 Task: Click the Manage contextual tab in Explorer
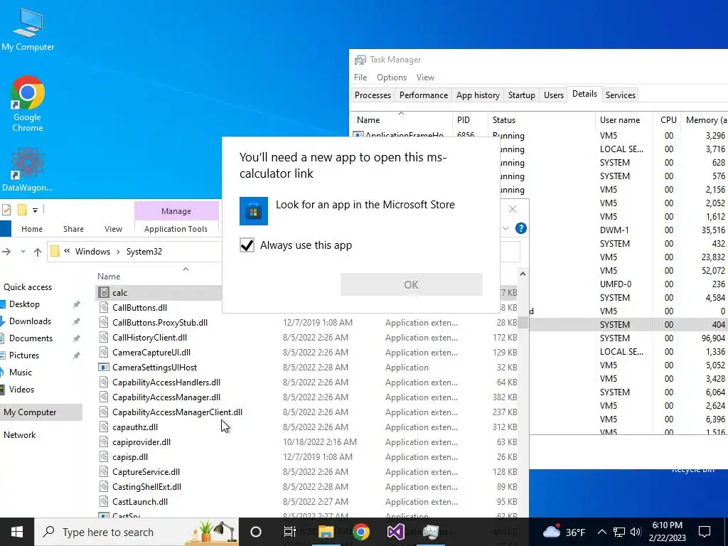coord(176,210)
